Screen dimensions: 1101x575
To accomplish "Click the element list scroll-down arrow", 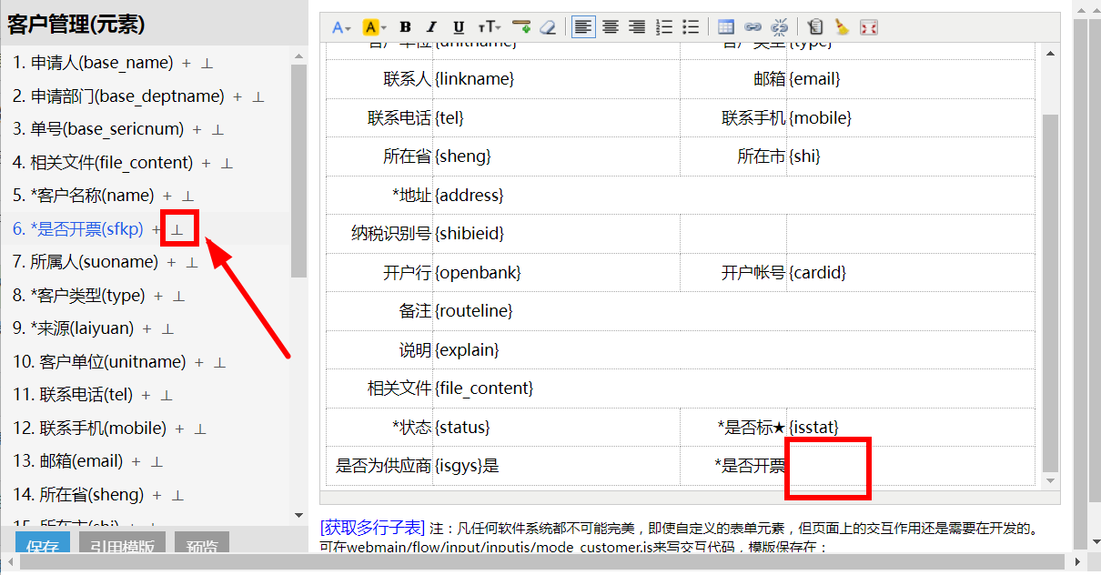I will [299, 517].
